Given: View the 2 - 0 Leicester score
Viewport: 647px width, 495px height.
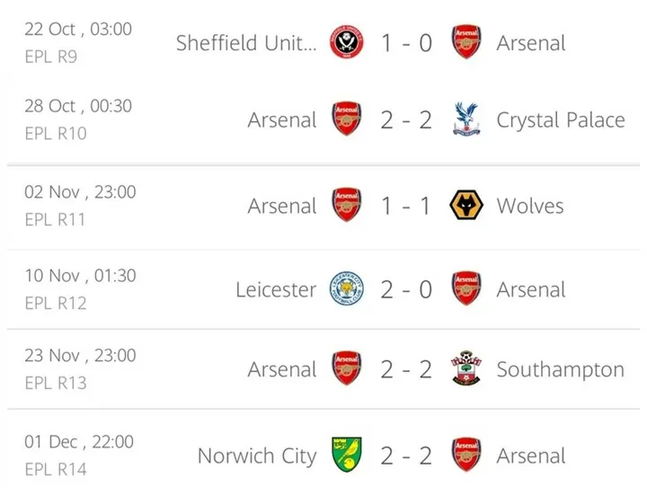Looking at the screenshot, I should [x=406, y=289].
